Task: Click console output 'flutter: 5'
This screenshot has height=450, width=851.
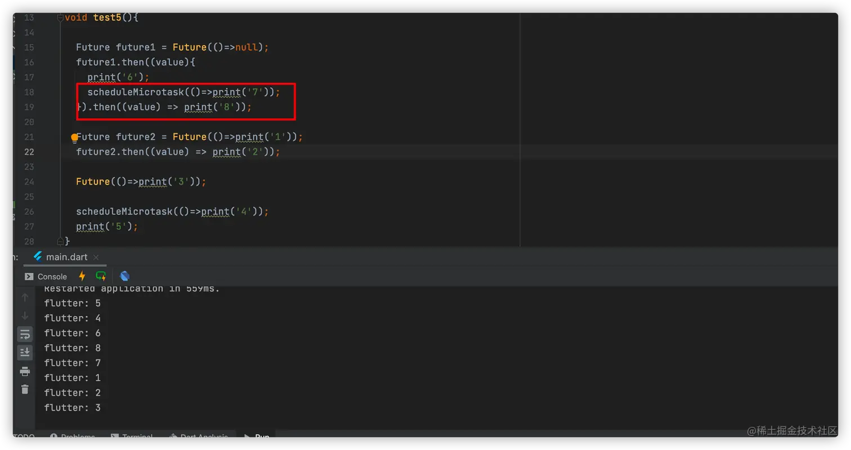Action: click(x=72, y=303)
